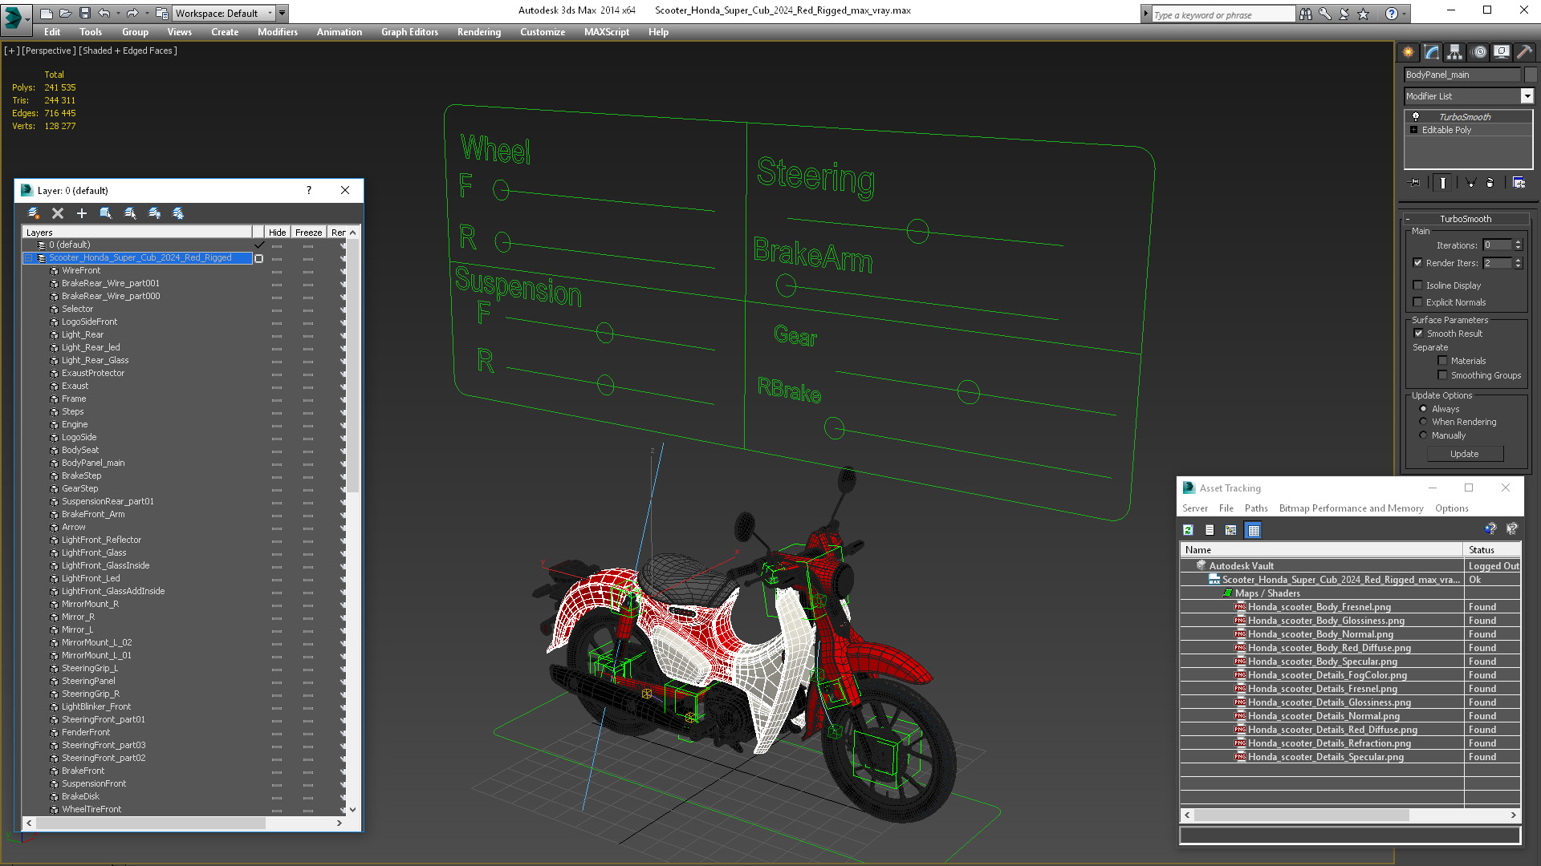Open the Modify command panel tab

coord(1432,52)
